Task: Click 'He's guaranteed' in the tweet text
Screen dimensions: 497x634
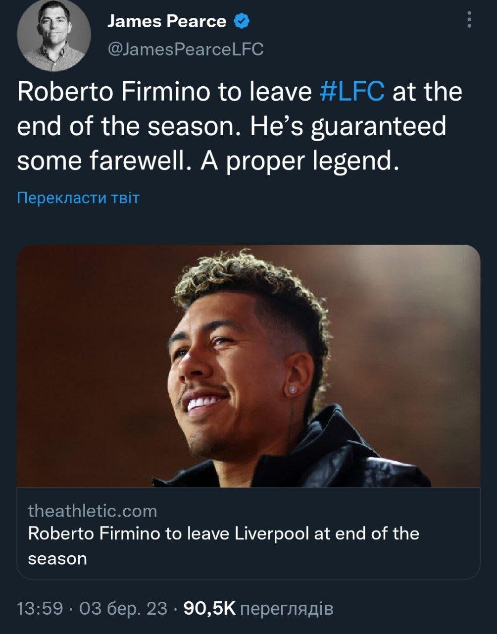Action: 348,127
